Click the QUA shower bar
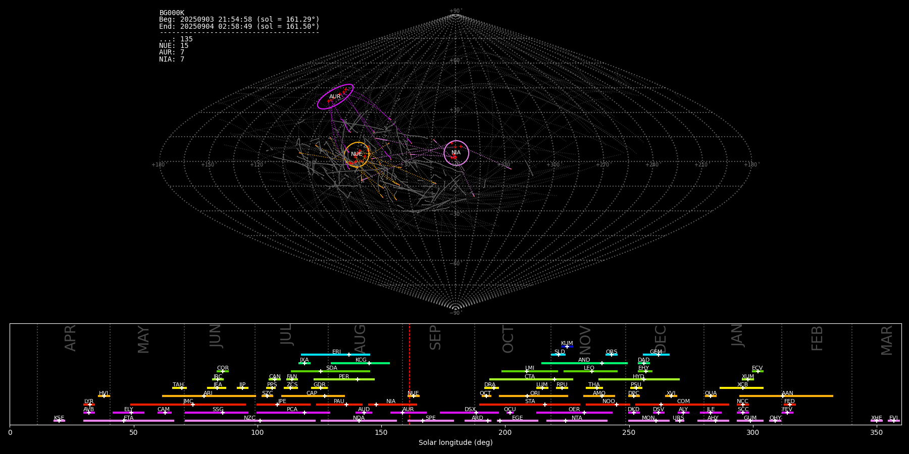This screenshot has height=454, width=909. [x=711, y=396]
